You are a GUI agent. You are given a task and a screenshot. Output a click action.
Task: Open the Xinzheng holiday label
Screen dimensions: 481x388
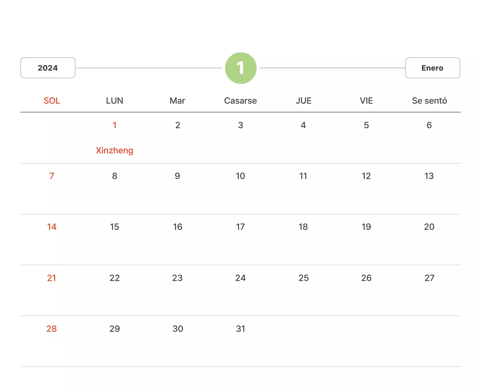115,151
